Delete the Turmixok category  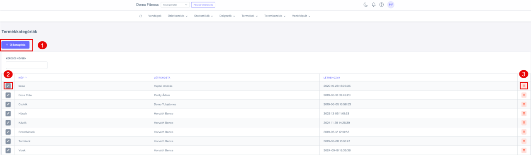click(x=524, y=141)
